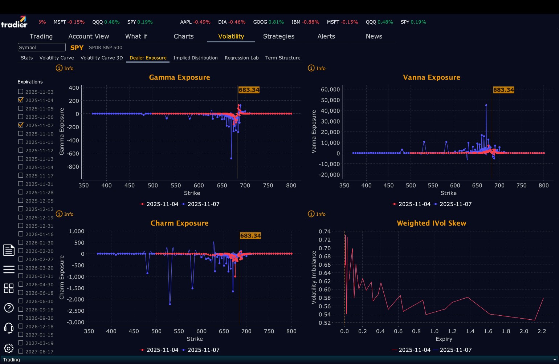Click the Tradier logo

tap(15, 22)
